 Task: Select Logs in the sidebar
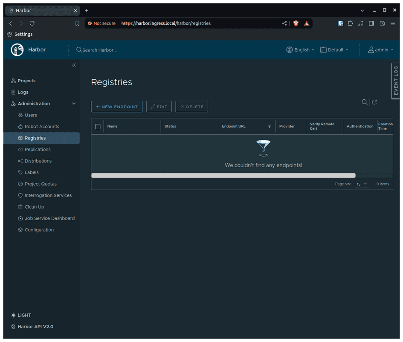click(x=23, y=92)
